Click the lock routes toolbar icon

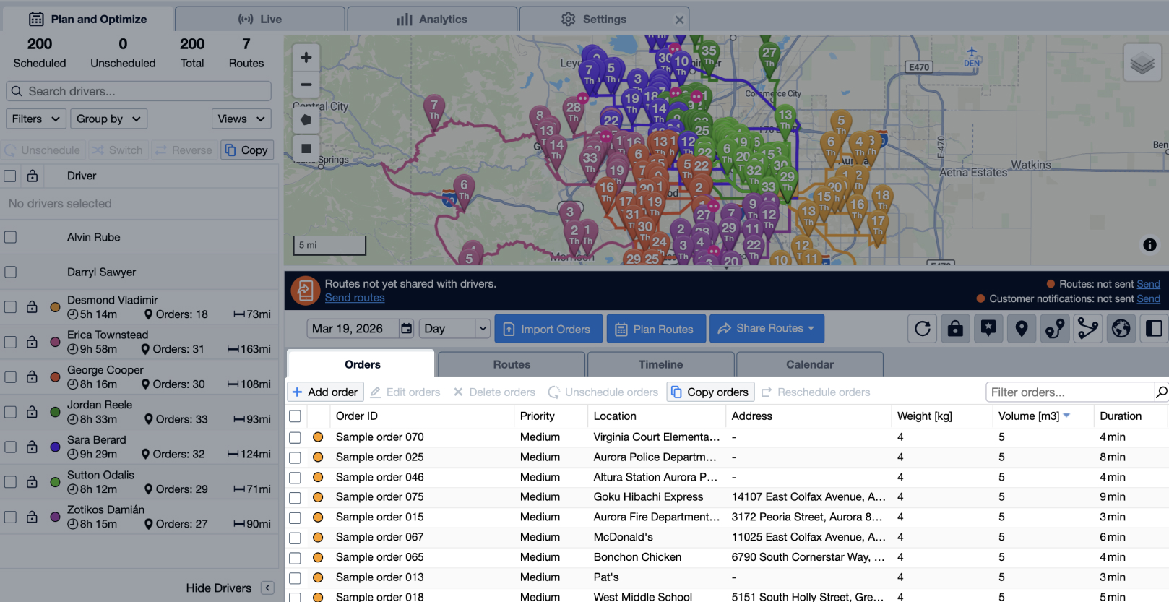tap(955, 329)
